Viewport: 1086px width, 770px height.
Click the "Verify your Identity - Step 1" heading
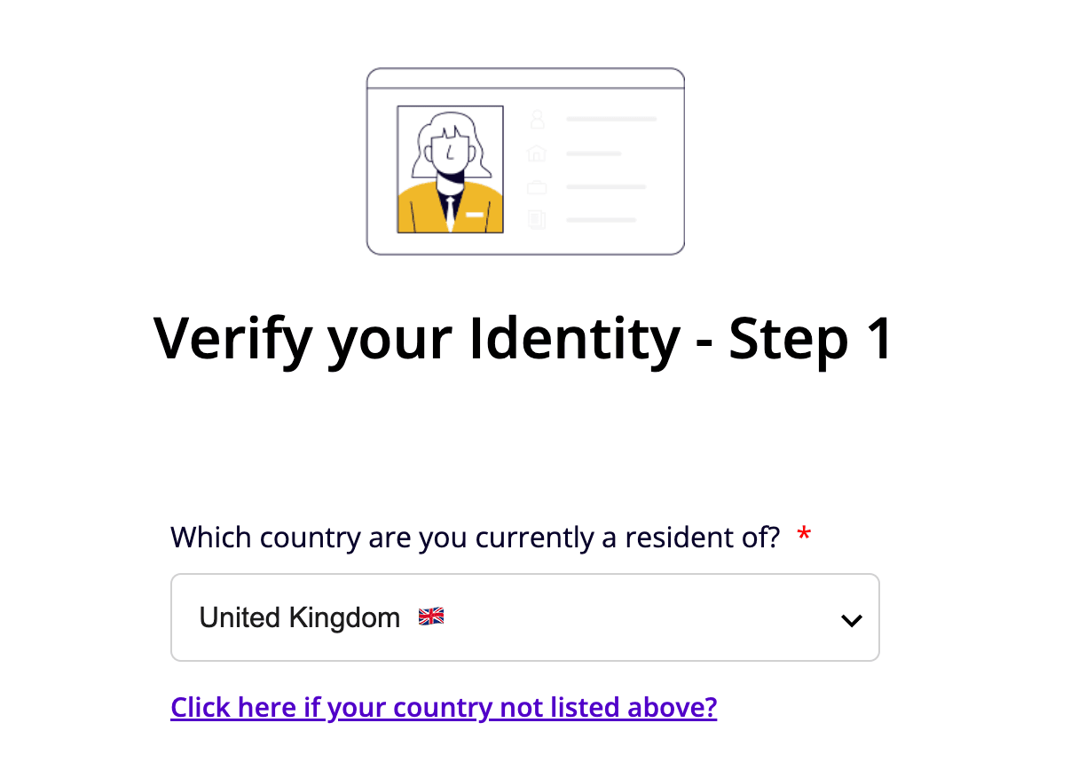(x=523, y=338)
